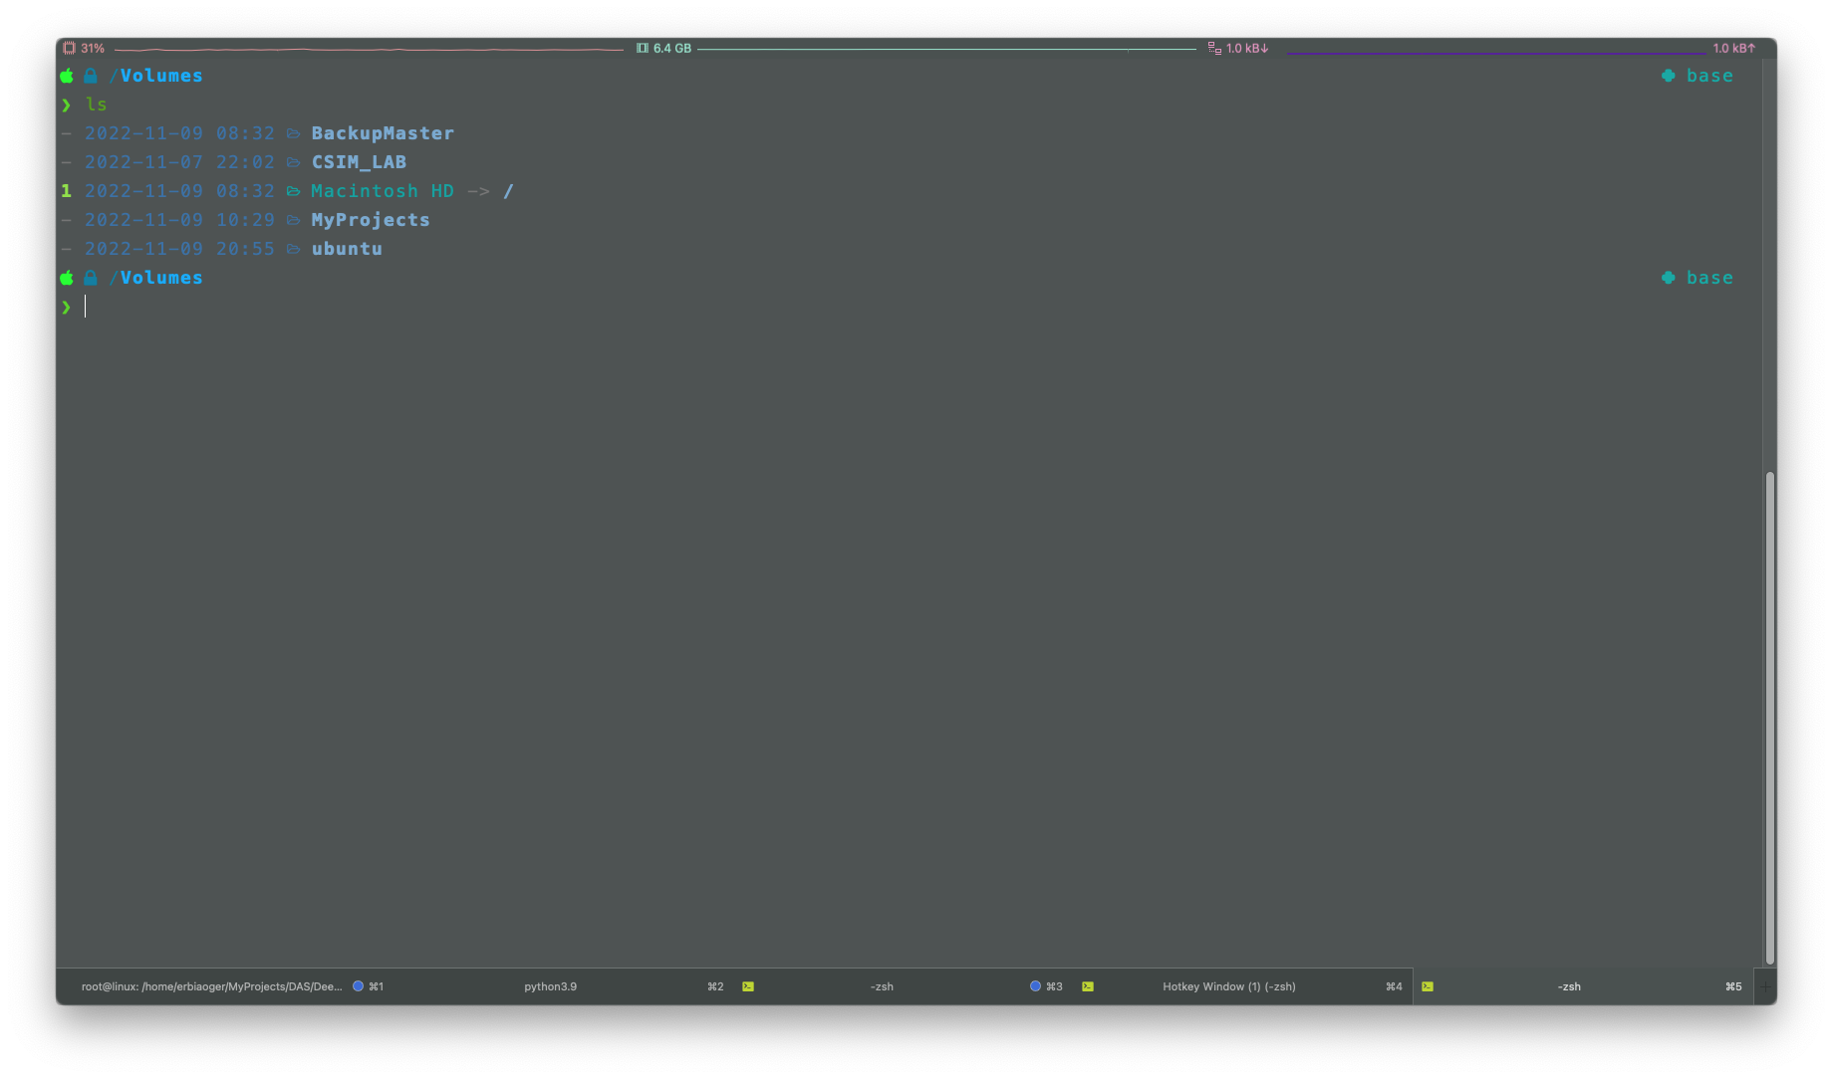The height and width of the screenshot is (1079, 1833).
Task: Select the active -zsh ⌘5 tab
Action: click(x=1583, y=986)
